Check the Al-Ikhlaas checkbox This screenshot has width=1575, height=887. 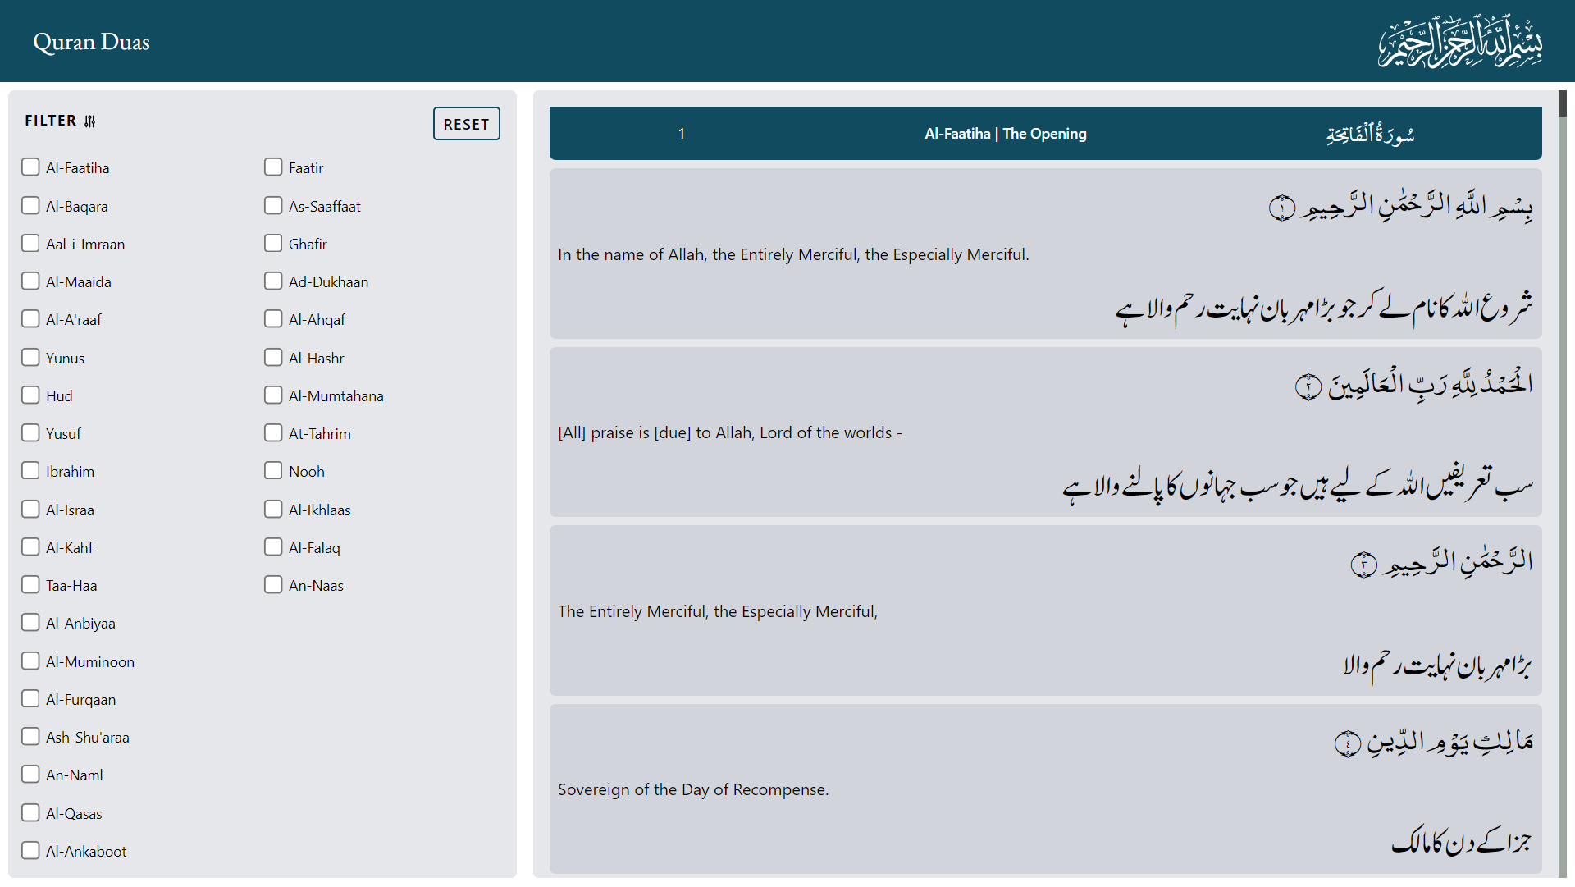tap(273, 509)
